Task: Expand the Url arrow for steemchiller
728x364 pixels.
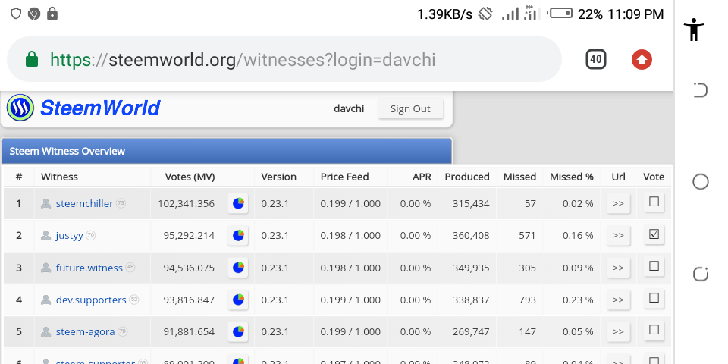Action: tap(618, 203)
